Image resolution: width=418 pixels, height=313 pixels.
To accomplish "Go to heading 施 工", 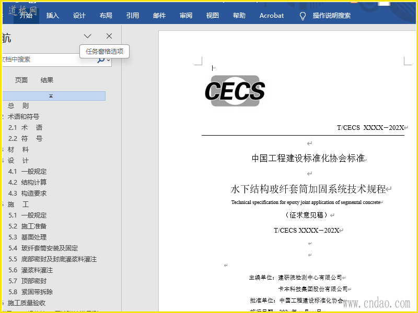I will tap(18, 204).
